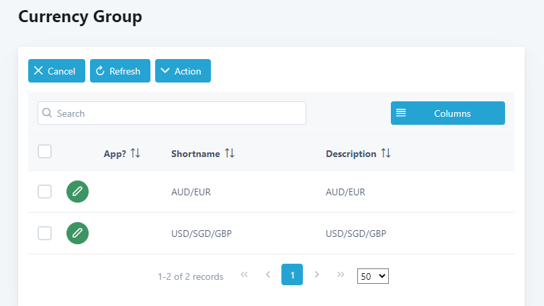Go to first page double-chevron icon

tap(244, 275)
